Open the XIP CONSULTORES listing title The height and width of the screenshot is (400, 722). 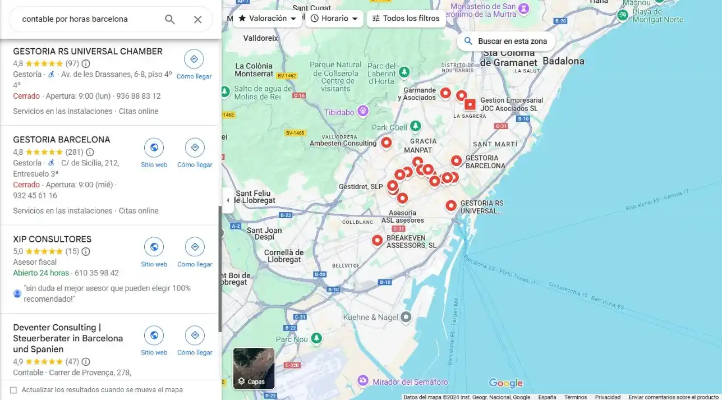[x=52, y=239]
